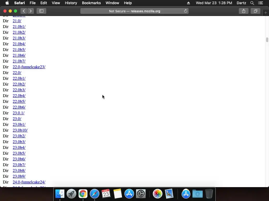269x201 pixels.
Task: Open the Apple menu
Action: [7, 3]
